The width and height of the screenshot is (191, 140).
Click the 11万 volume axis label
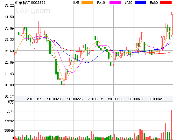10,111
